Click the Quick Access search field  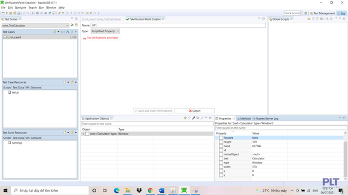tap(292, 13)
